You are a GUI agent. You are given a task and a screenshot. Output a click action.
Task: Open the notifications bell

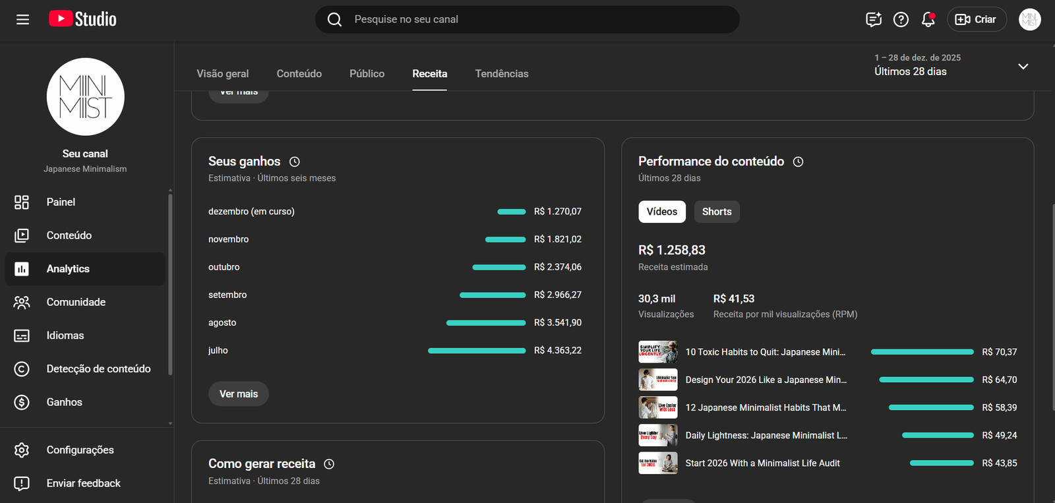pyautogui.click(x=928, y=20)
